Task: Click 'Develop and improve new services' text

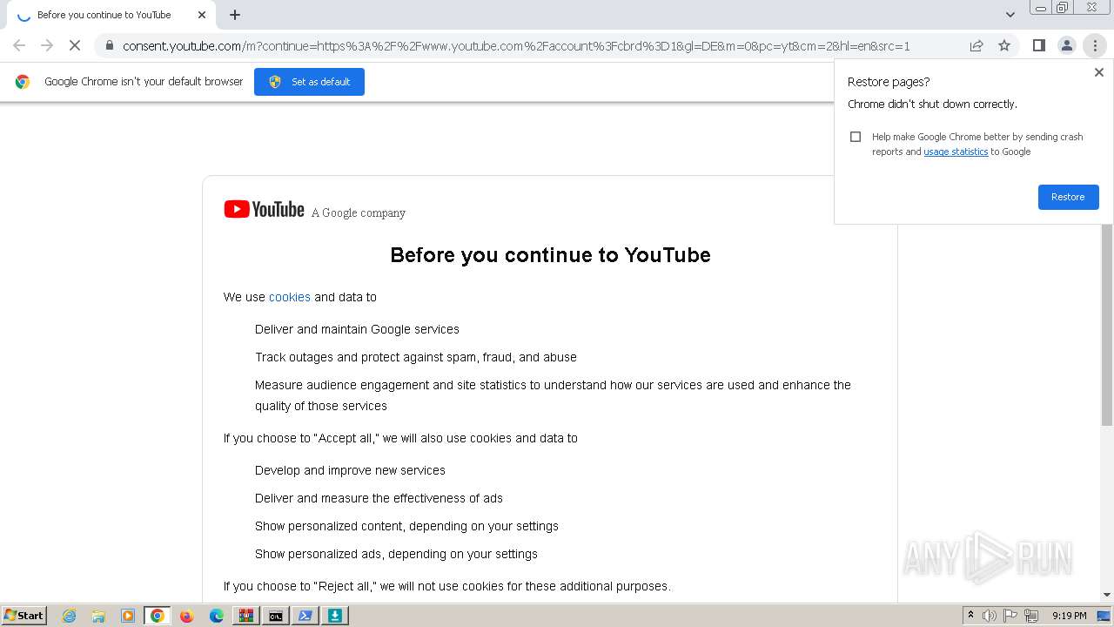Action: pyautogui.click(x=350, y=470)
